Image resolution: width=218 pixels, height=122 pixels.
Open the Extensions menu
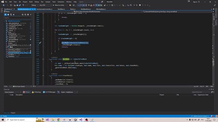61,2
